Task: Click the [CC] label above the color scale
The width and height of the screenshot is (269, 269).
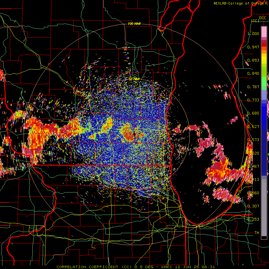Action: 255,21
